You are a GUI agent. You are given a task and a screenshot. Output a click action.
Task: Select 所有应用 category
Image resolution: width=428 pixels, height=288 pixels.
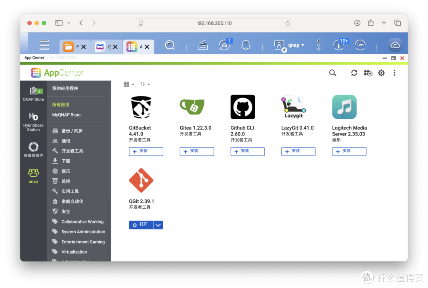click(x=61, y=105)
